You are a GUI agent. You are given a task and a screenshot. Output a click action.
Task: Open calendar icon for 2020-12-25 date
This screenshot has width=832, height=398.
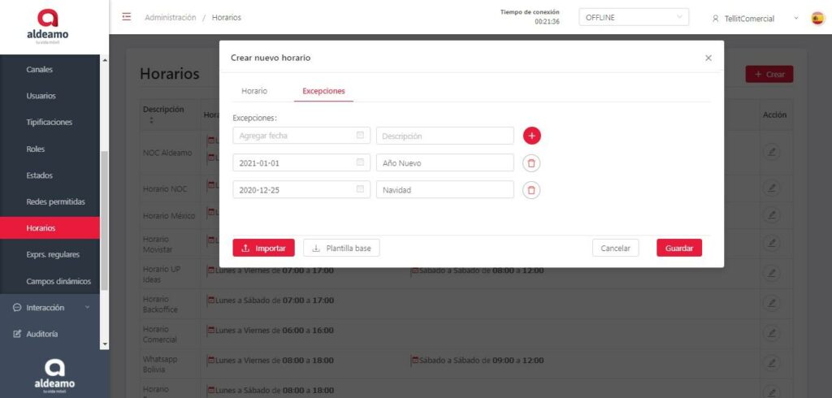(x=360, y=189)
